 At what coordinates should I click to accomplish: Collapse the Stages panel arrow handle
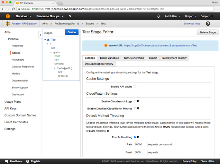40,35
